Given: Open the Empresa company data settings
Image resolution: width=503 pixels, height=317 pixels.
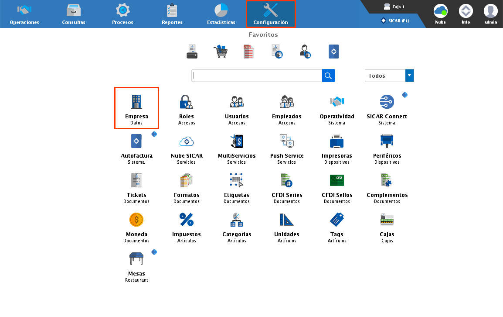Looking at the screenshot, I should point(136,107).
